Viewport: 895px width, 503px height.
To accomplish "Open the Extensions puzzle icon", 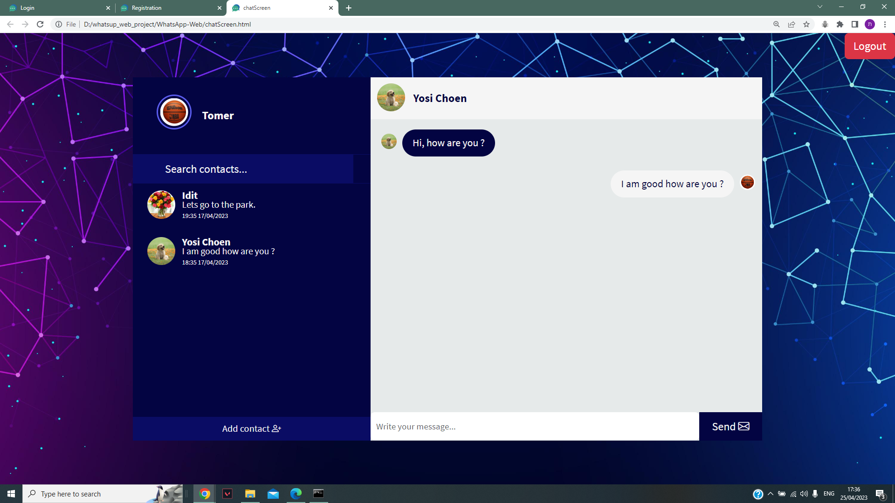I will coord(840,24).
